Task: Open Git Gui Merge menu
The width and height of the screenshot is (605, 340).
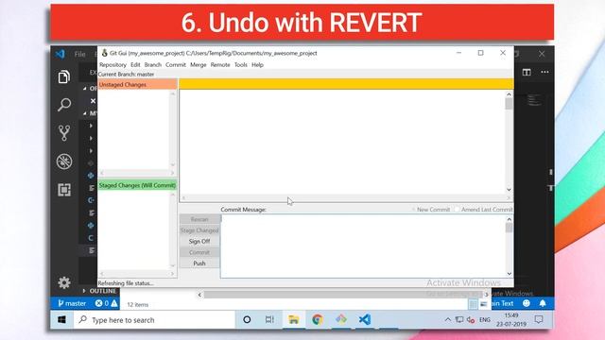Action: (199, 65)
